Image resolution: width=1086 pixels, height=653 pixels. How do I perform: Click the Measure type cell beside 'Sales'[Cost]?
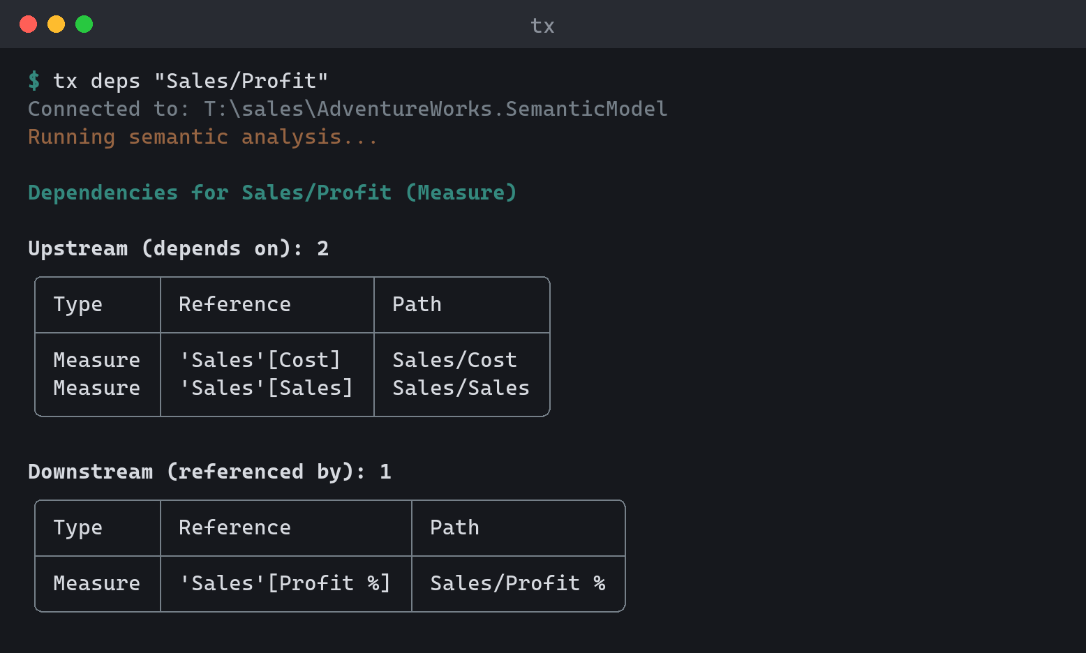(x=96, y=360)
